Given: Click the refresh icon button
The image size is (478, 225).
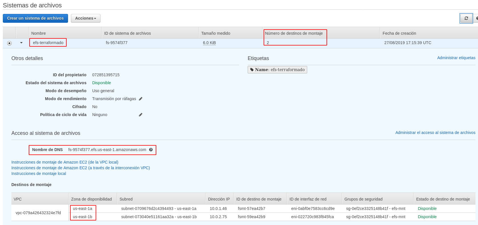Looking at the screenshot, I should [x=466, y=18].
